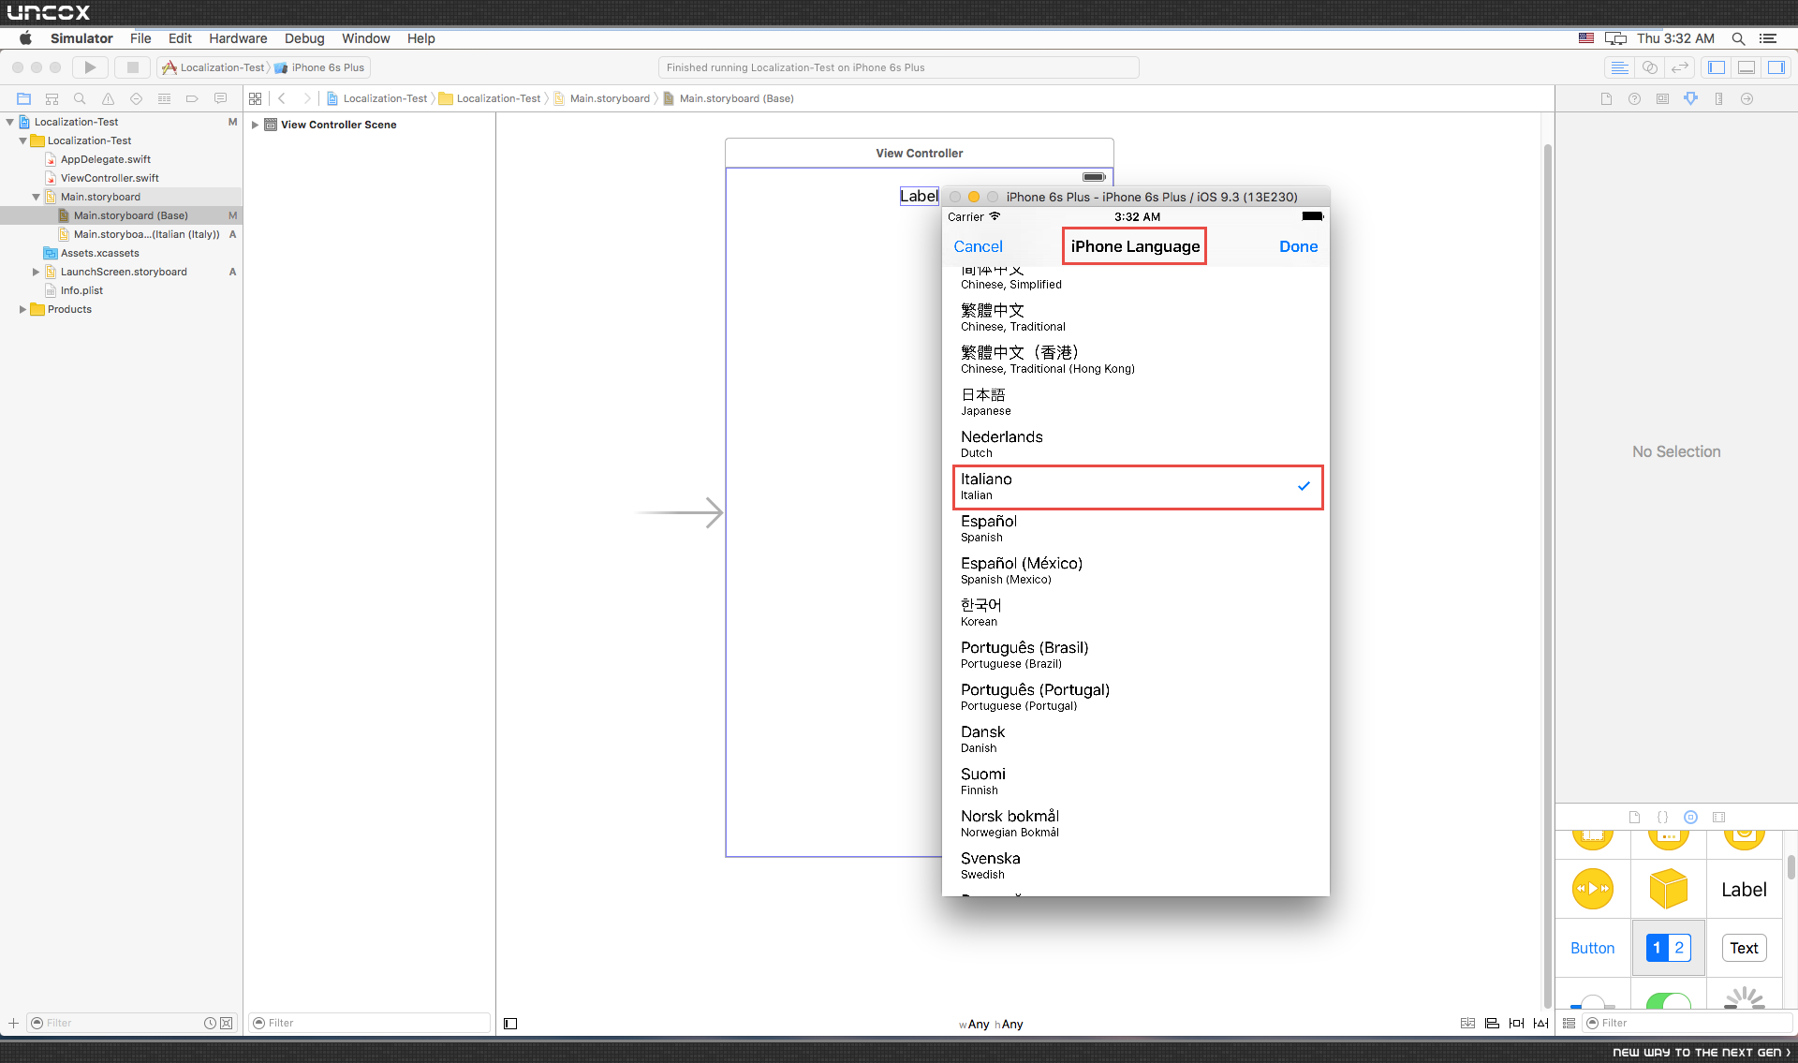Open the Issue navigator warning tab
The height and width of the screenshot is (1063, 1798).
coord(108,98)
